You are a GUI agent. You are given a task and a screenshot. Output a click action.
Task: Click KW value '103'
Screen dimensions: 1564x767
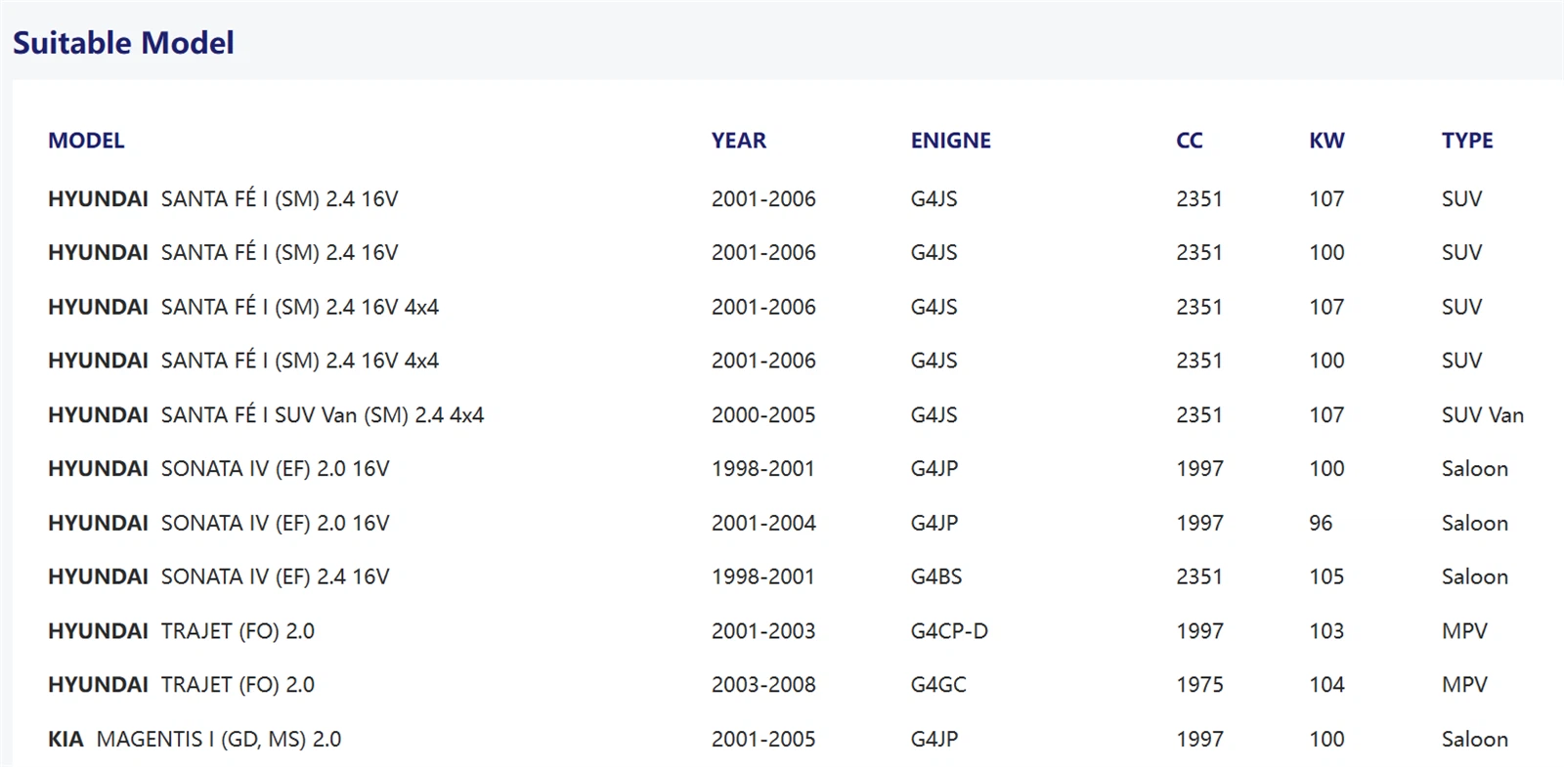click(x=1326, y=631)
